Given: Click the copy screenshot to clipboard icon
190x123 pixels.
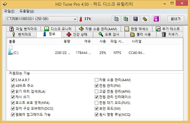Looking at the screenshot, I should click(126, 19).
